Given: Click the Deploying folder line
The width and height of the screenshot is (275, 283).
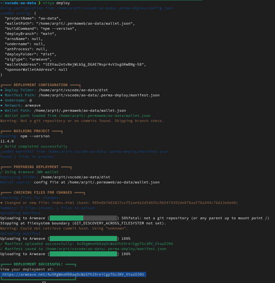Looking at the screenshot, I should point(55,177).
